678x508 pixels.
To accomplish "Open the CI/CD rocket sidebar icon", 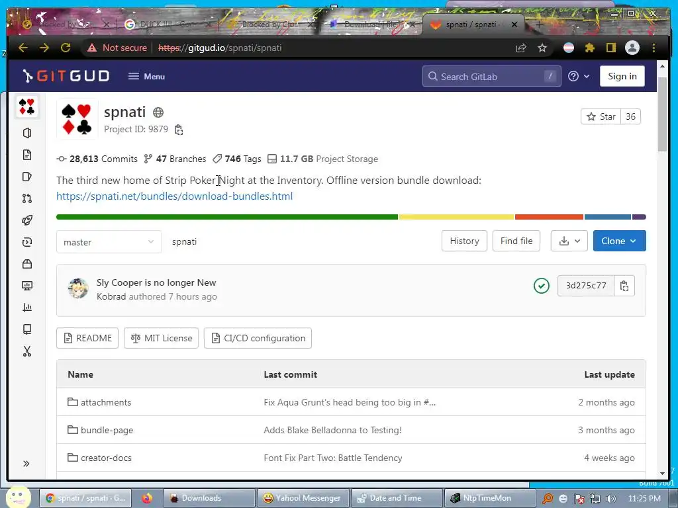I will (x=26, y=220).
